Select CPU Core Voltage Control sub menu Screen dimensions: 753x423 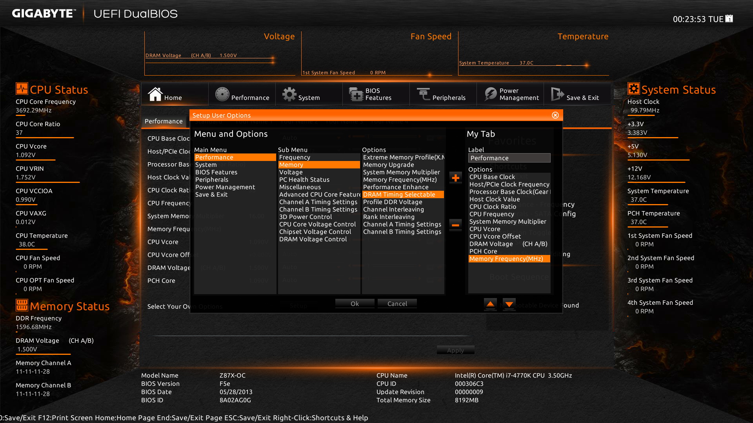click(x=319, y=224)
